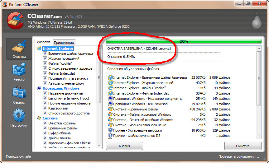Click the results list scrollbar thumb
This screenshot has width=269, height=163.
tap(259, 78)
